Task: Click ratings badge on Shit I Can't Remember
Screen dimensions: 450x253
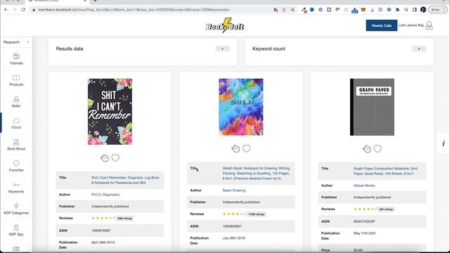Action: tap(124, 219)
